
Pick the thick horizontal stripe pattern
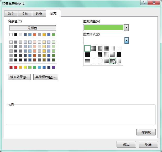pyautogui.click(x=87, y=55)
